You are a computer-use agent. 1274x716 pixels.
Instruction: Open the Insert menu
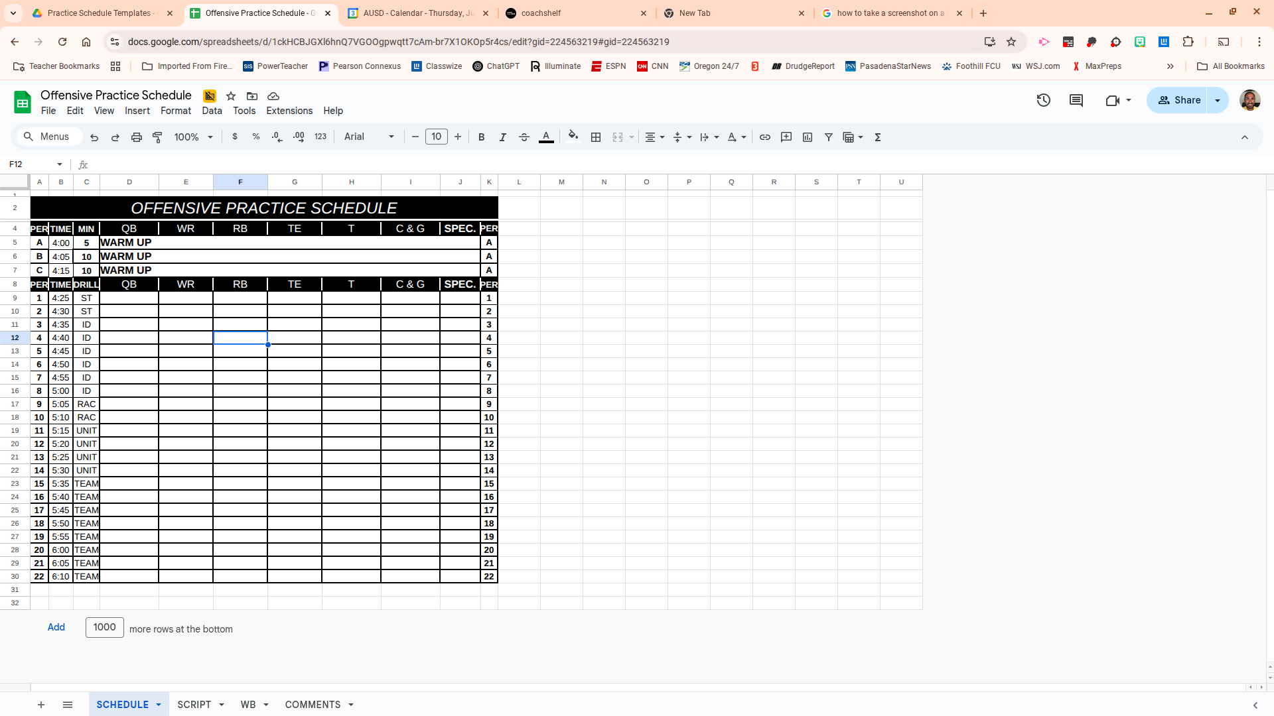[x=137, y=111]
